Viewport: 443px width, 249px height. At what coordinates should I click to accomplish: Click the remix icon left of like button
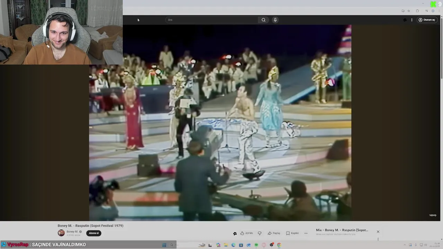(235, 233)
